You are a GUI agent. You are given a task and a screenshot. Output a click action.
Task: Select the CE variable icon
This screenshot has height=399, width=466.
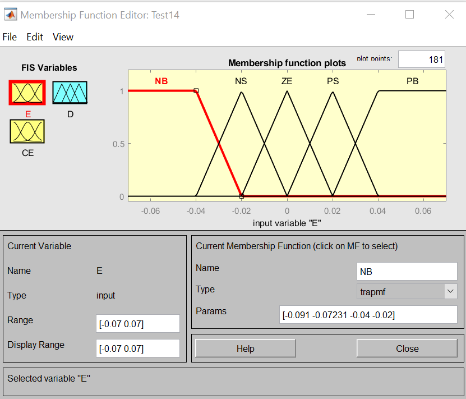(27, 131)
